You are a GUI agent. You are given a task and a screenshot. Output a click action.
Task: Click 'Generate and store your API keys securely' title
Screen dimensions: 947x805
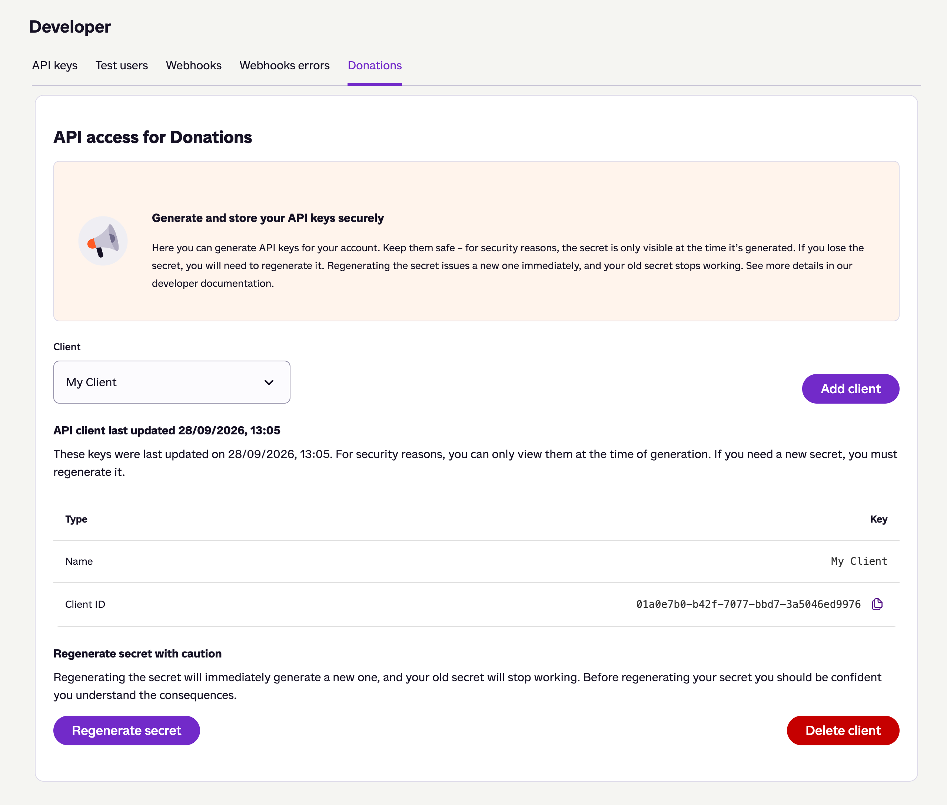pyautogui.click(x=268, y=218)
